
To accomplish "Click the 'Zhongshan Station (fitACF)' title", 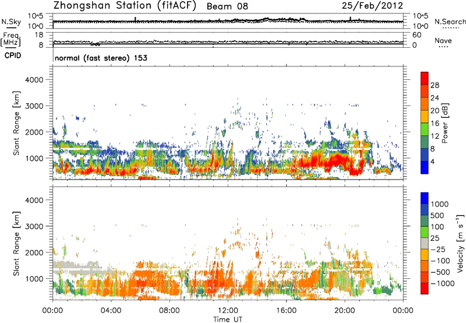I will (125, 6).
